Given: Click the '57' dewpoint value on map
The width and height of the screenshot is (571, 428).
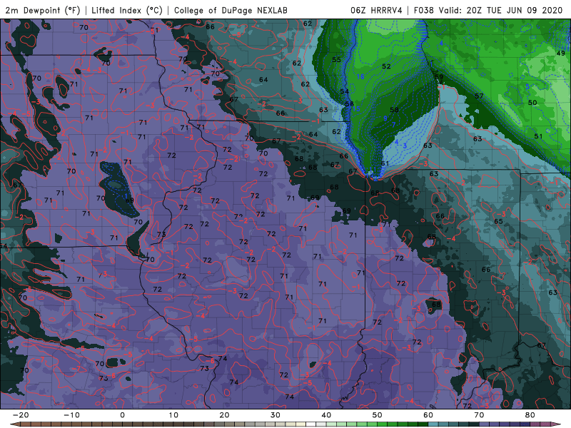Looking at the screenshot, I should pos(479,96).
